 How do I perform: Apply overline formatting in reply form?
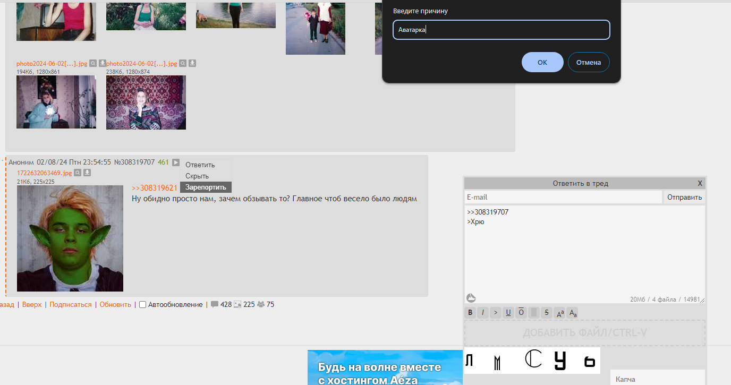pos(521,312)
